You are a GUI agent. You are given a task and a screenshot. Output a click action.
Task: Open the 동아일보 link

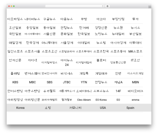(x=50, y=28)
